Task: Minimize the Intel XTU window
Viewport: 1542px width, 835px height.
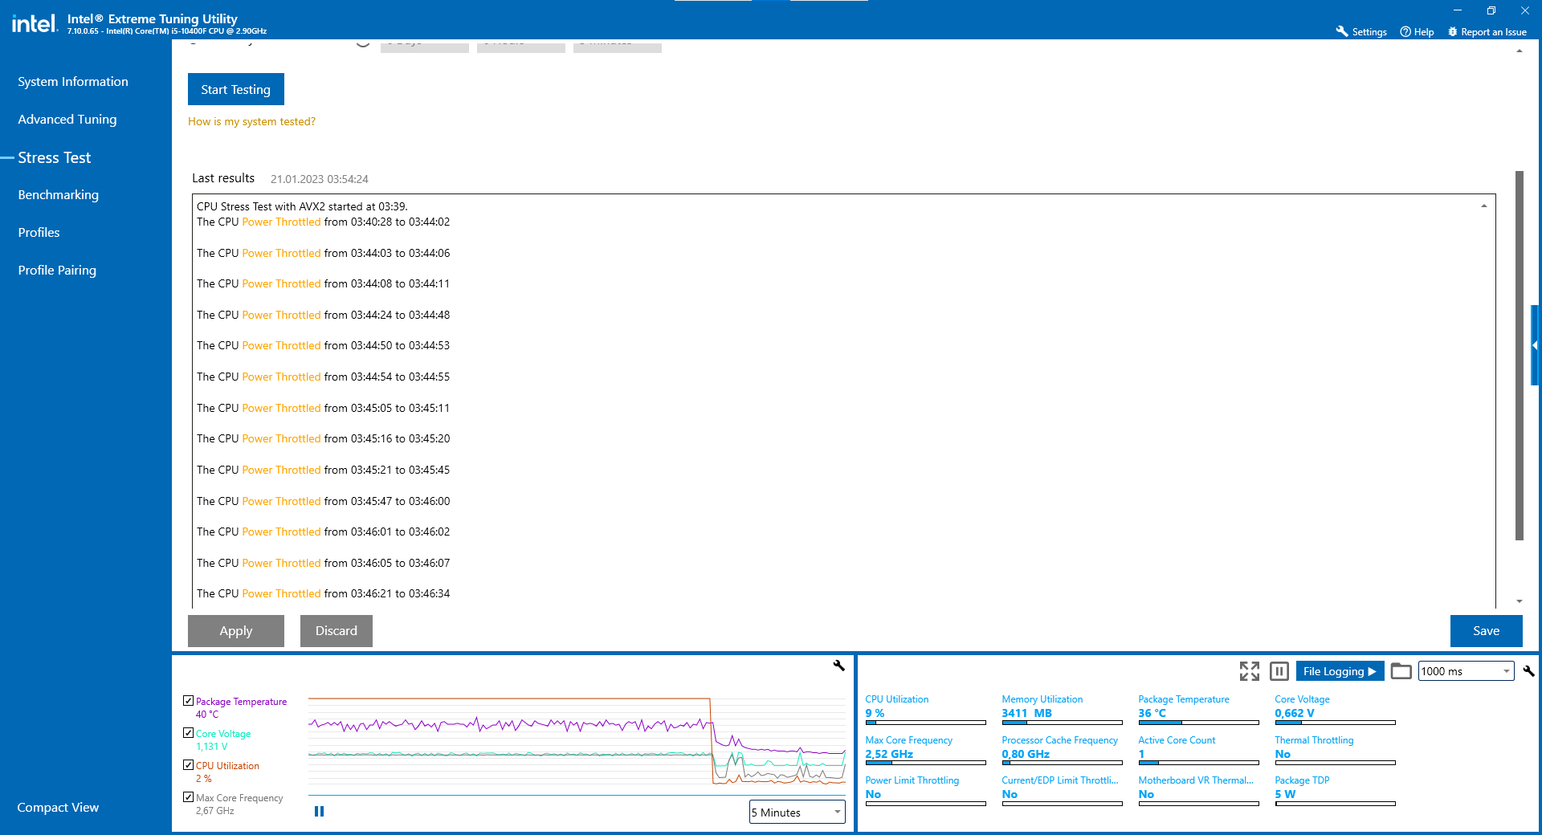Action: pos(1458,10)
